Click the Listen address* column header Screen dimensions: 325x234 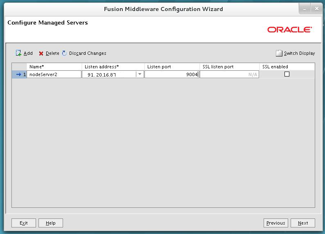[x=113, y=67]
